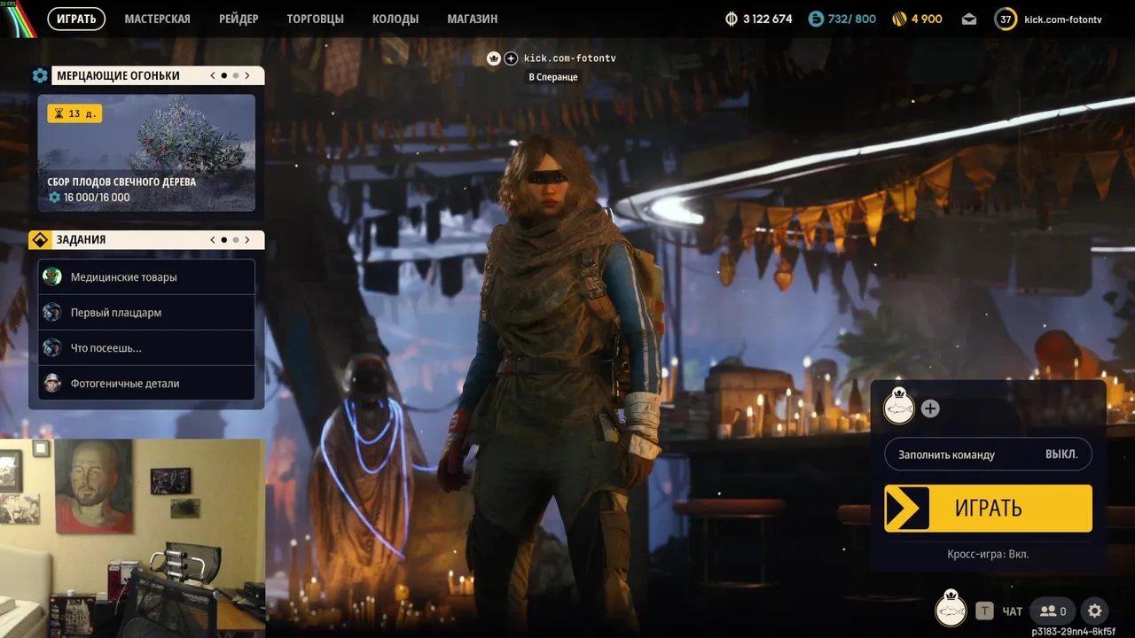Open quest Фотогеничные детали
Image resolution: width=1135 pixels, height=638 pixels.
point(146,384)
